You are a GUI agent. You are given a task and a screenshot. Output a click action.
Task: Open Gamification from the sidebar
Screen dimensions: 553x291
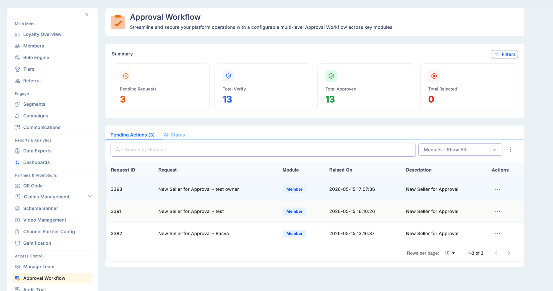pos(37,243)
